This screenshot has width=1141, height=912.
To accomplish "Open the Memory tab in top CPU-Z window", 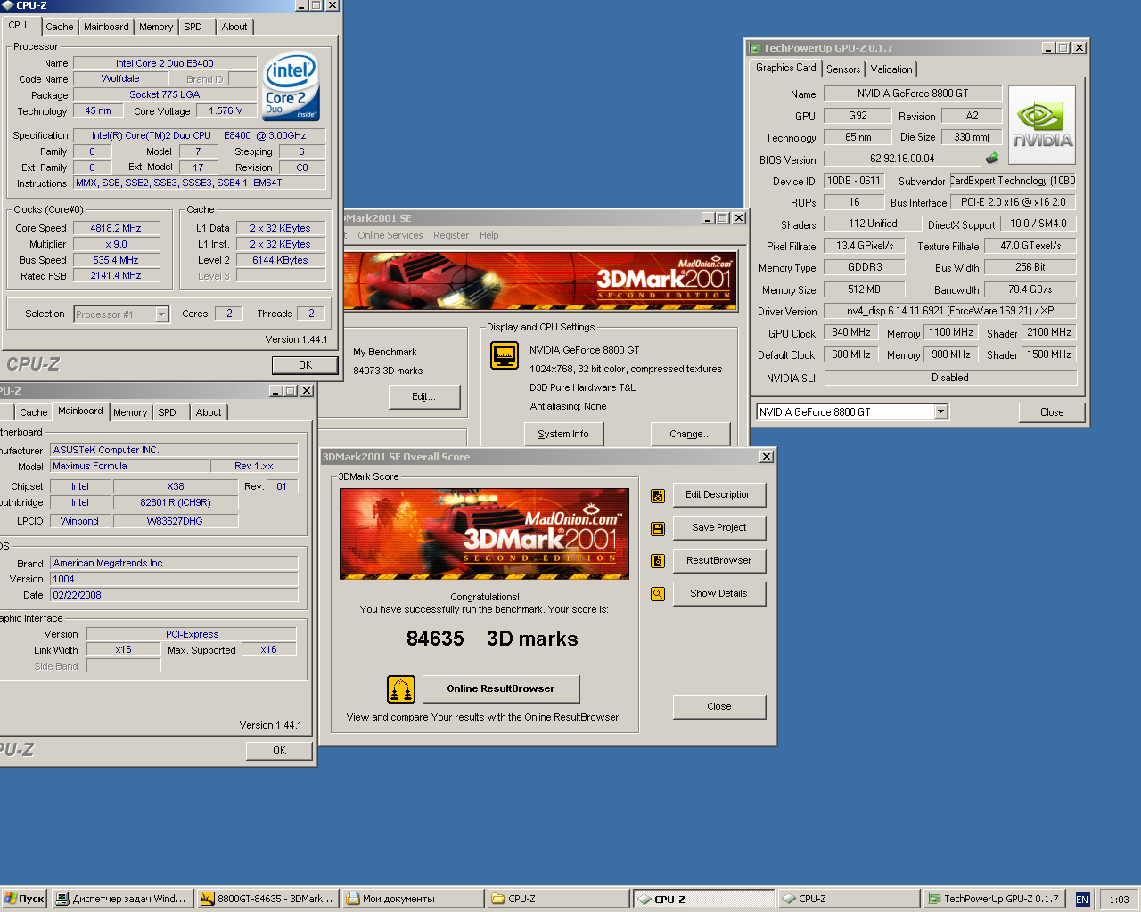I will coord(156,27).
